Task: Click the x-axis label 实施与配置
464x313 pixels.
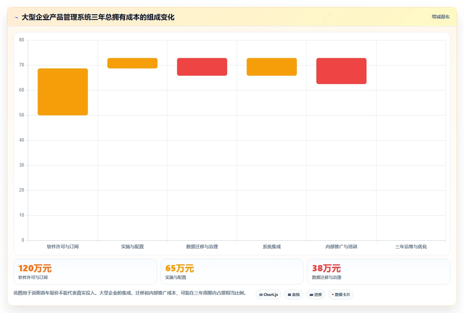Action: pos(132,247)
